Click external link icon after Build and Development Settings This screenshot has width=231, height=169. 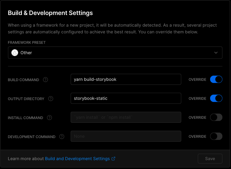tap(113, 159)
